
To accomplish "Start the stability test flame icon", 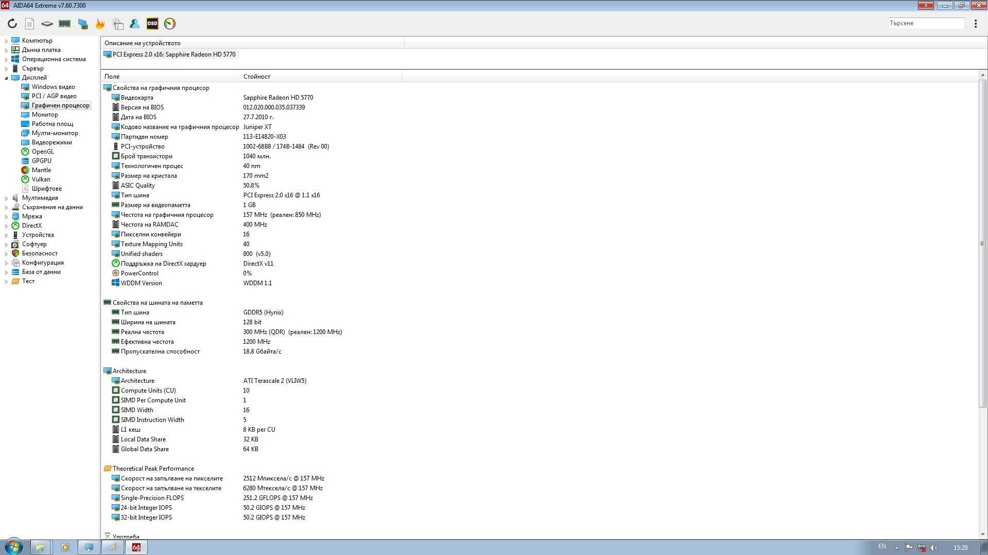I will coord(100,24).
